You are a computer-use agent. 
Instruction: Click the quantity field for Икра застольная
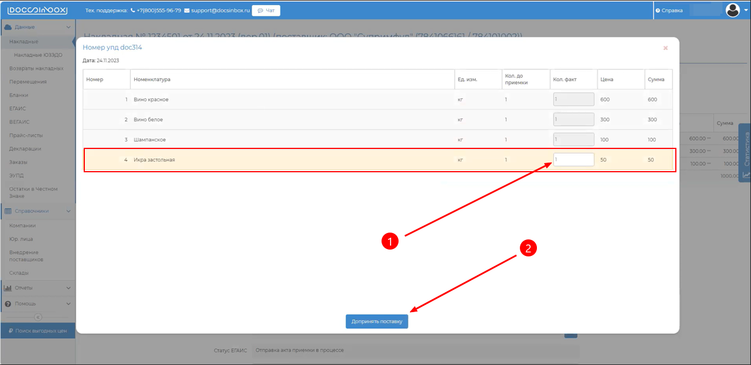coord(573,160)
